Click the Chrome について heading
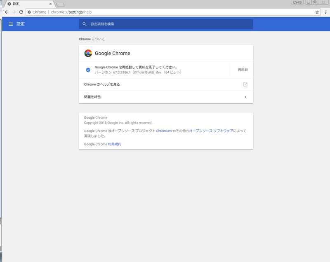Image resolution: width=330 pixels, height=262 pixels. pos(92,39)
